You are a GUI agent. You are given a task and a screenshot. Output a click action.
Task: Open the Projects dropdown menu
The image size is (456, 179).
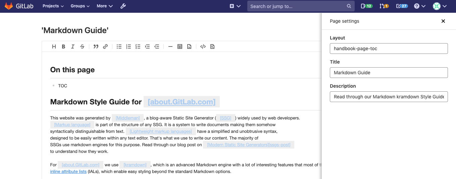click(53, 6)
